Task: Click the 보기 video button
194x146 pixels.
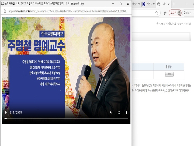Action: point(169,74)
